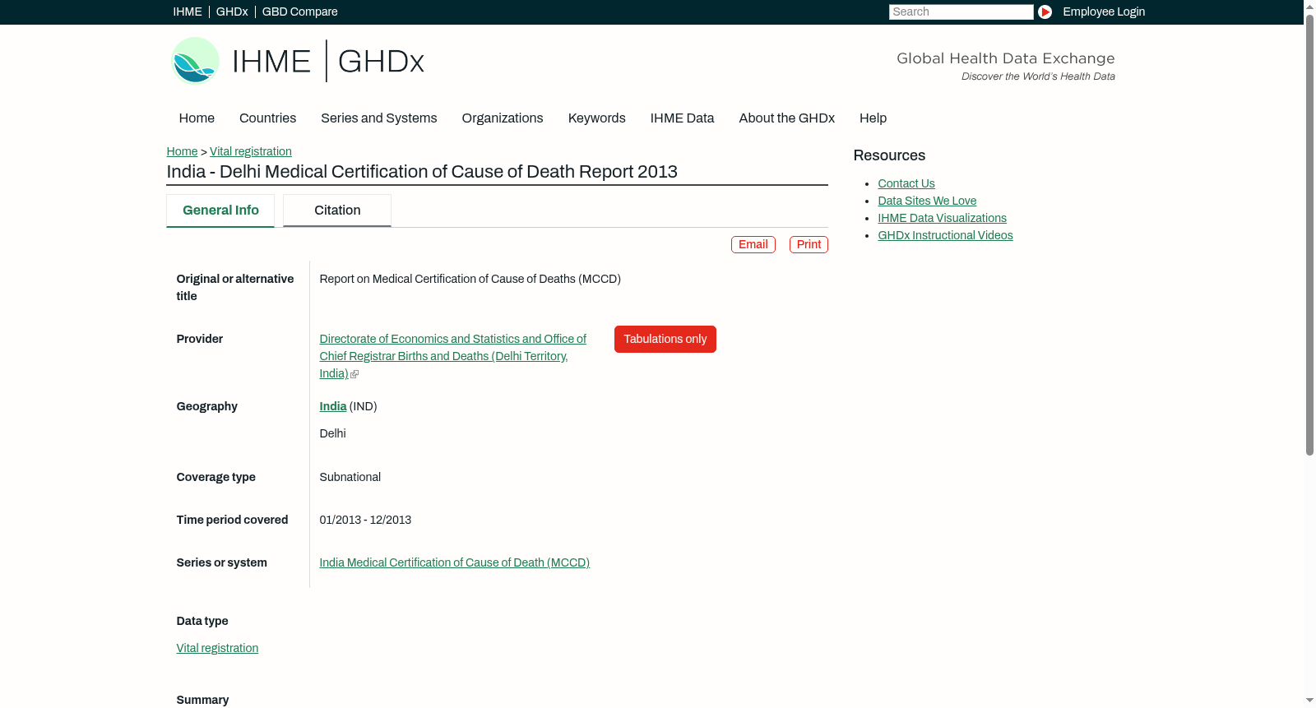Click inside the Search input field
Image resolution: width=1316 pixels, height=708 pixels.
(961, 12)
